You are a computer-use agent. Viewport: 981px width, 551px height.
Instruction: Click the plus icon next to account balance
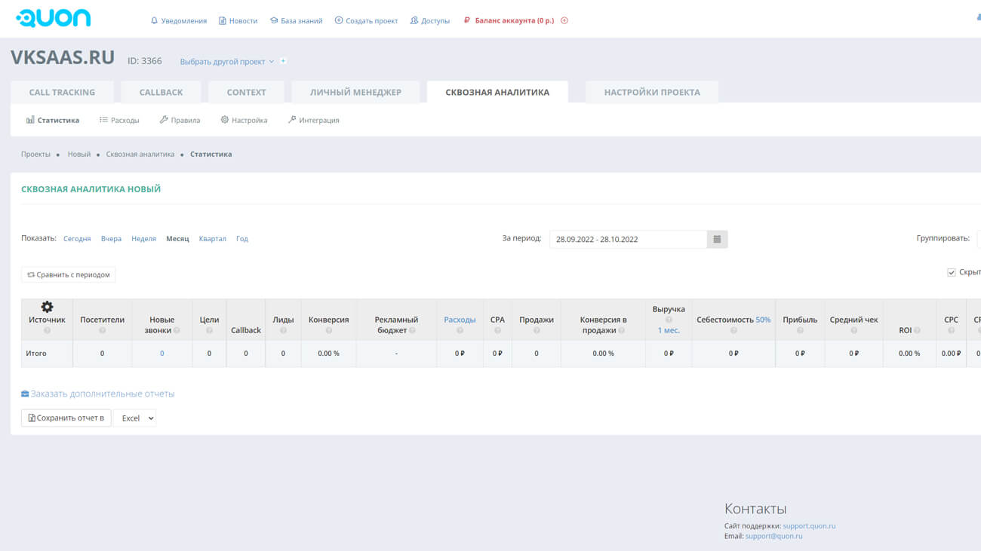pos(564,20)
